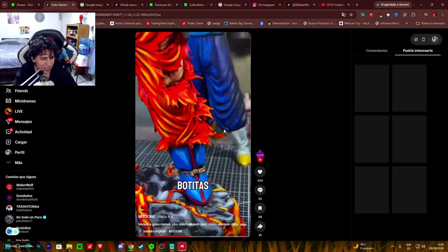
Task: Click the Google Translate icon in address bar
Action: pyautogui.click(x=344, y=15)
